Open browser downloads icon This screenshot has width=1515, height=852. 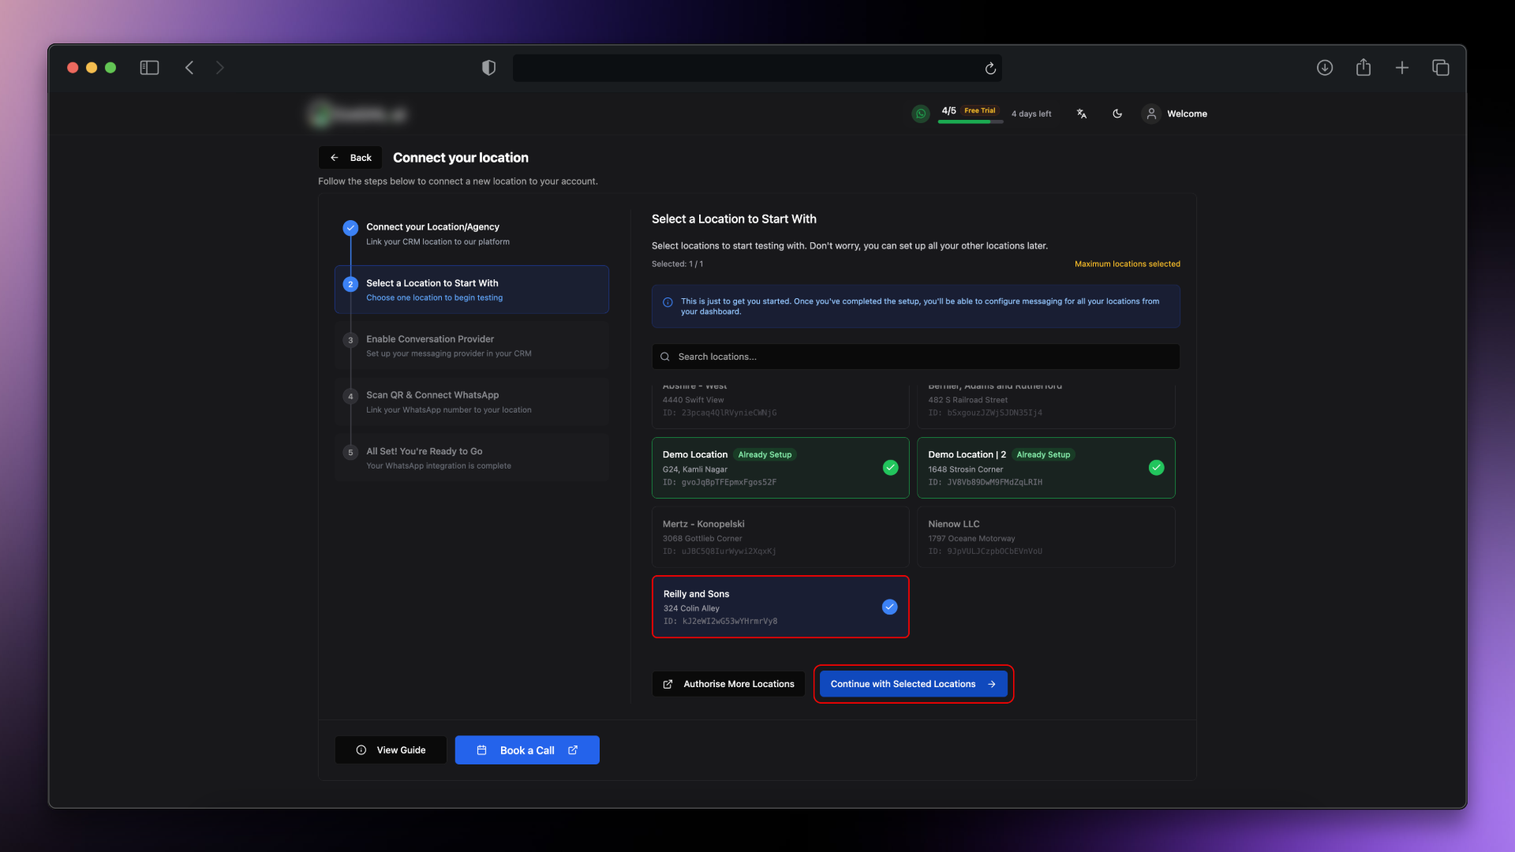tap(1325, 68)
